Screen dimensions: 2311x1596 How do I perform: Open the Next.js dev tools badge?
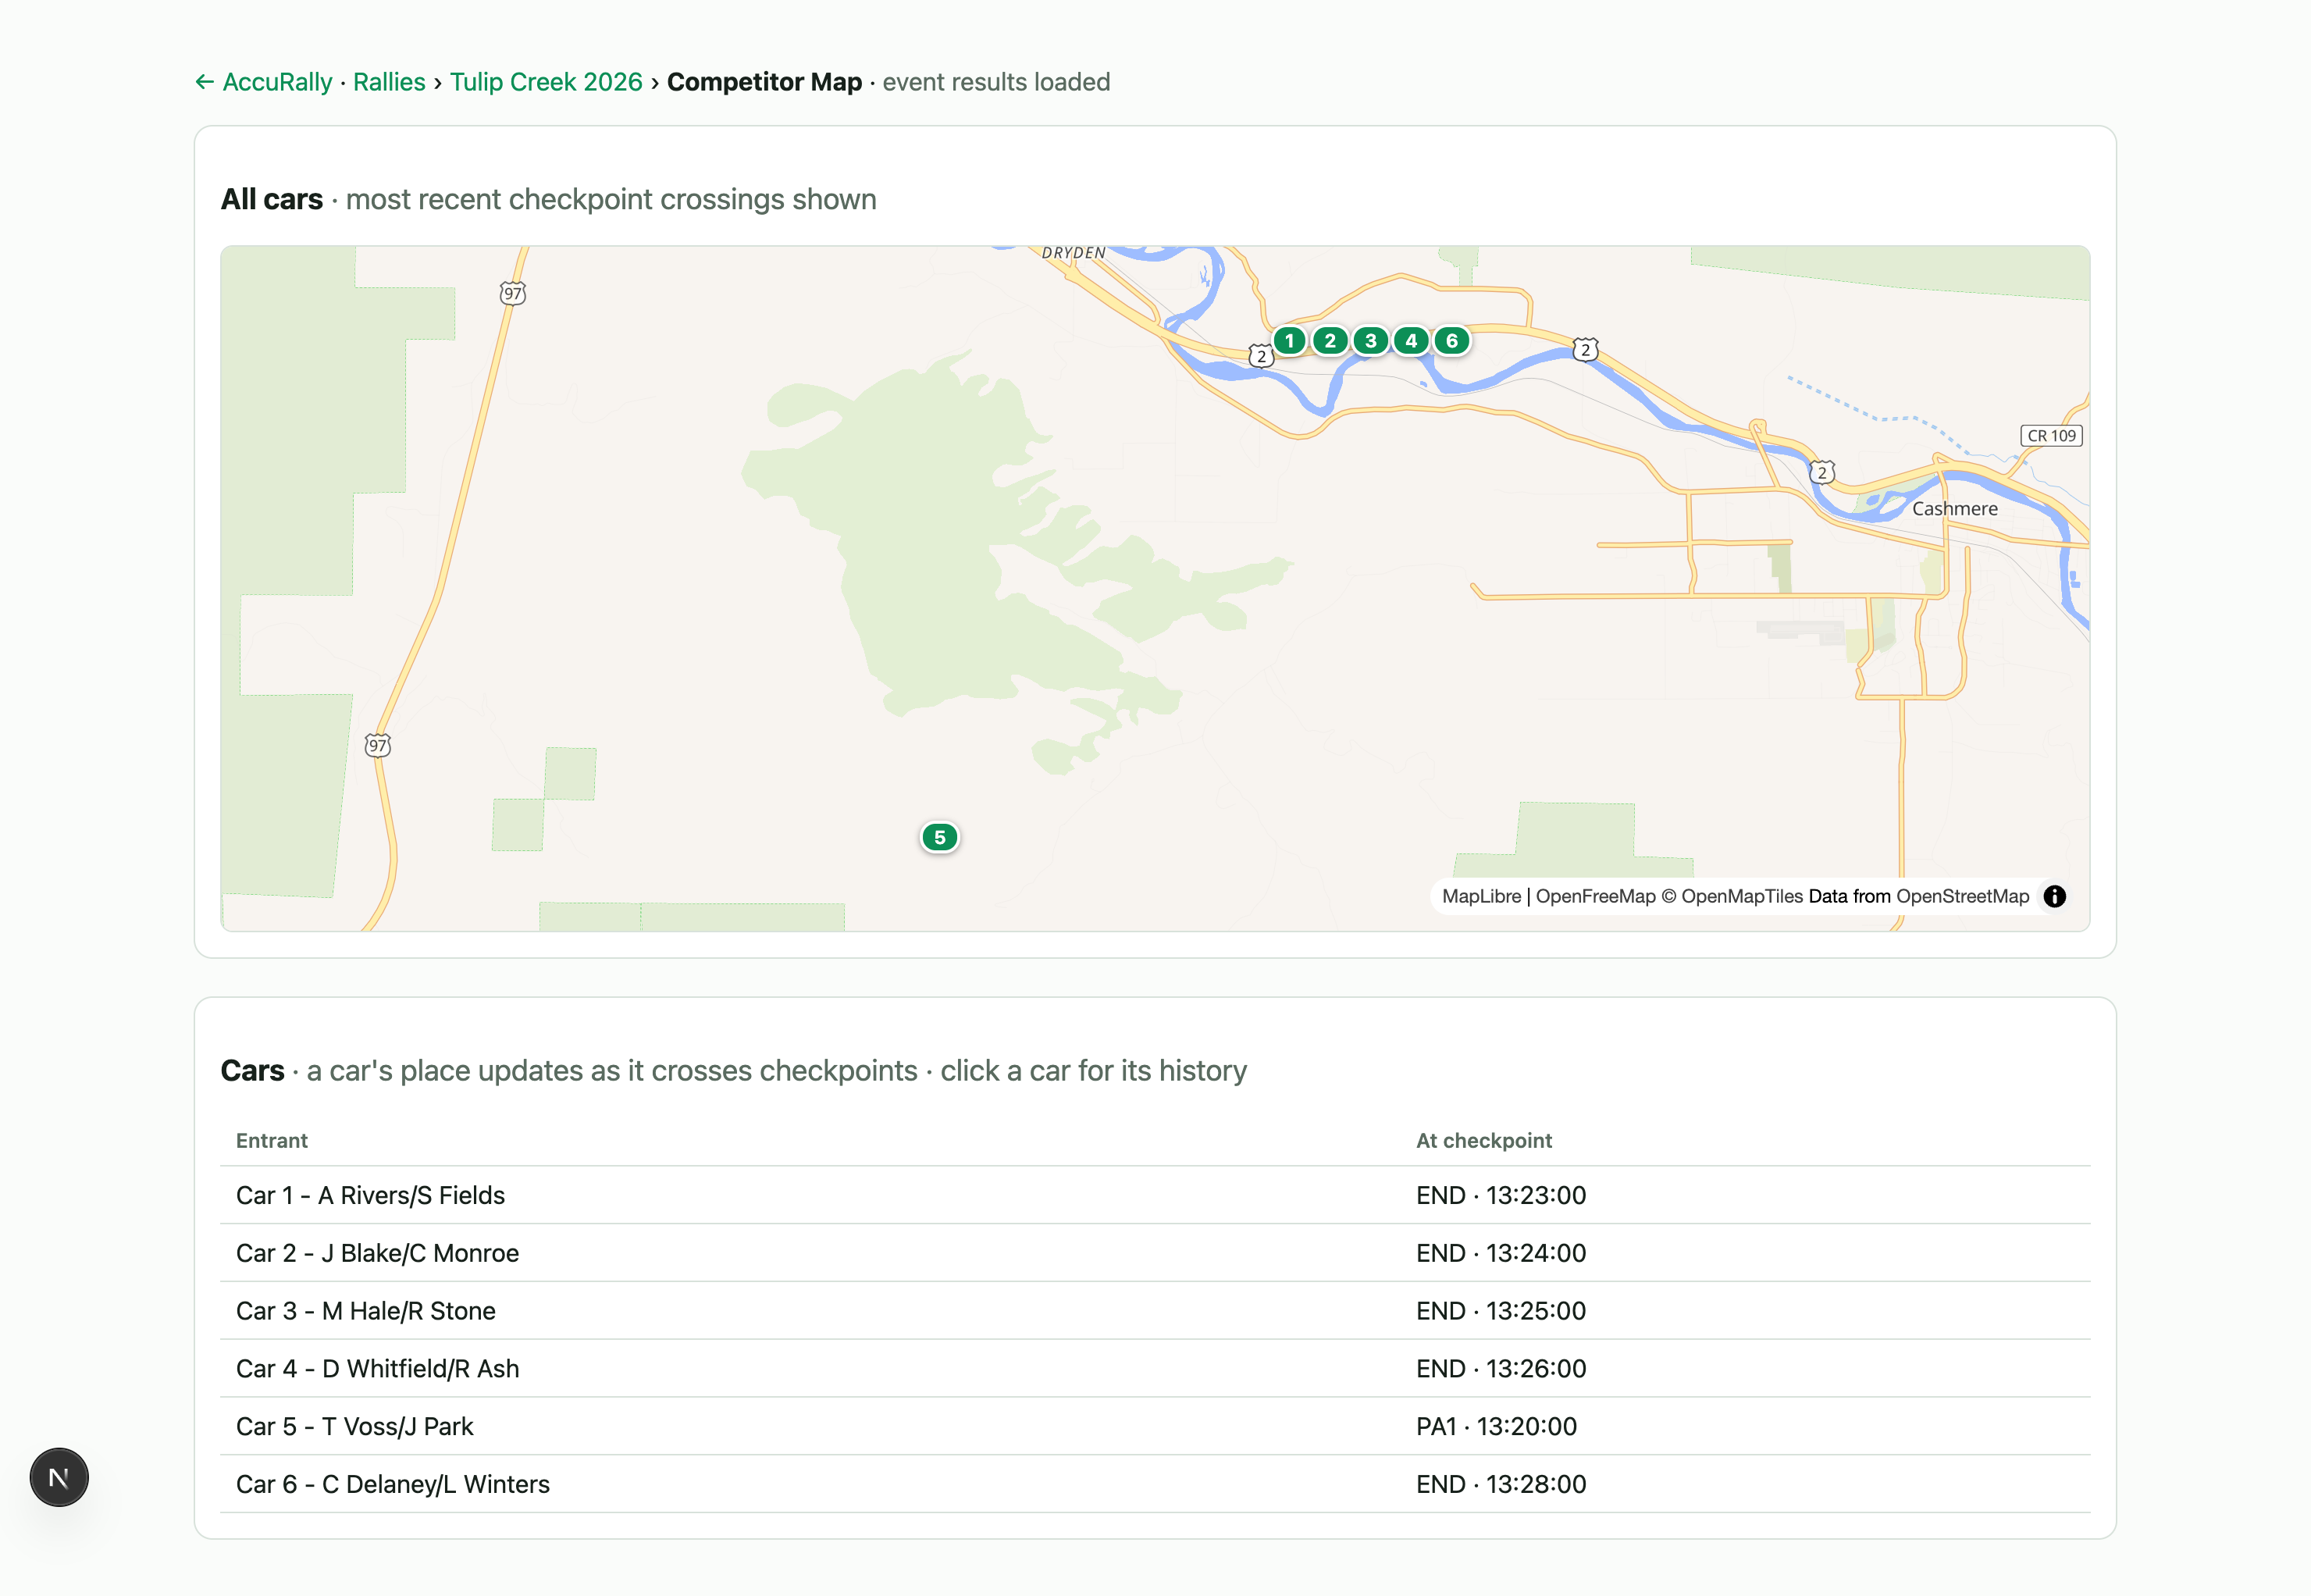[59, 1477]
